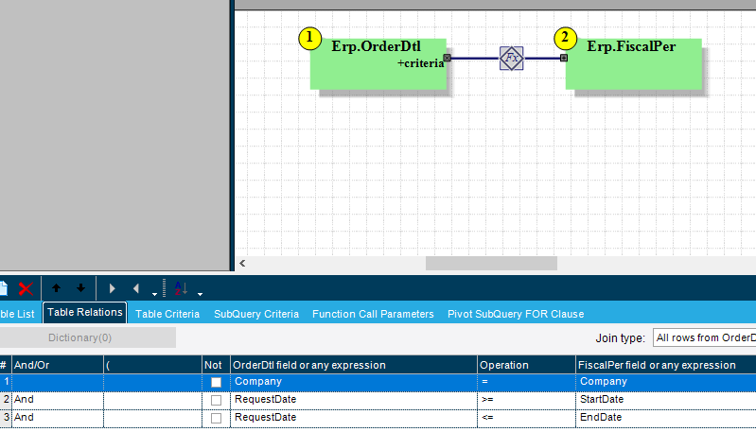Click the A-Z sort icon
Image resolution: width=756 pixels, height=432 pixels.
click(x=181, y=288)
